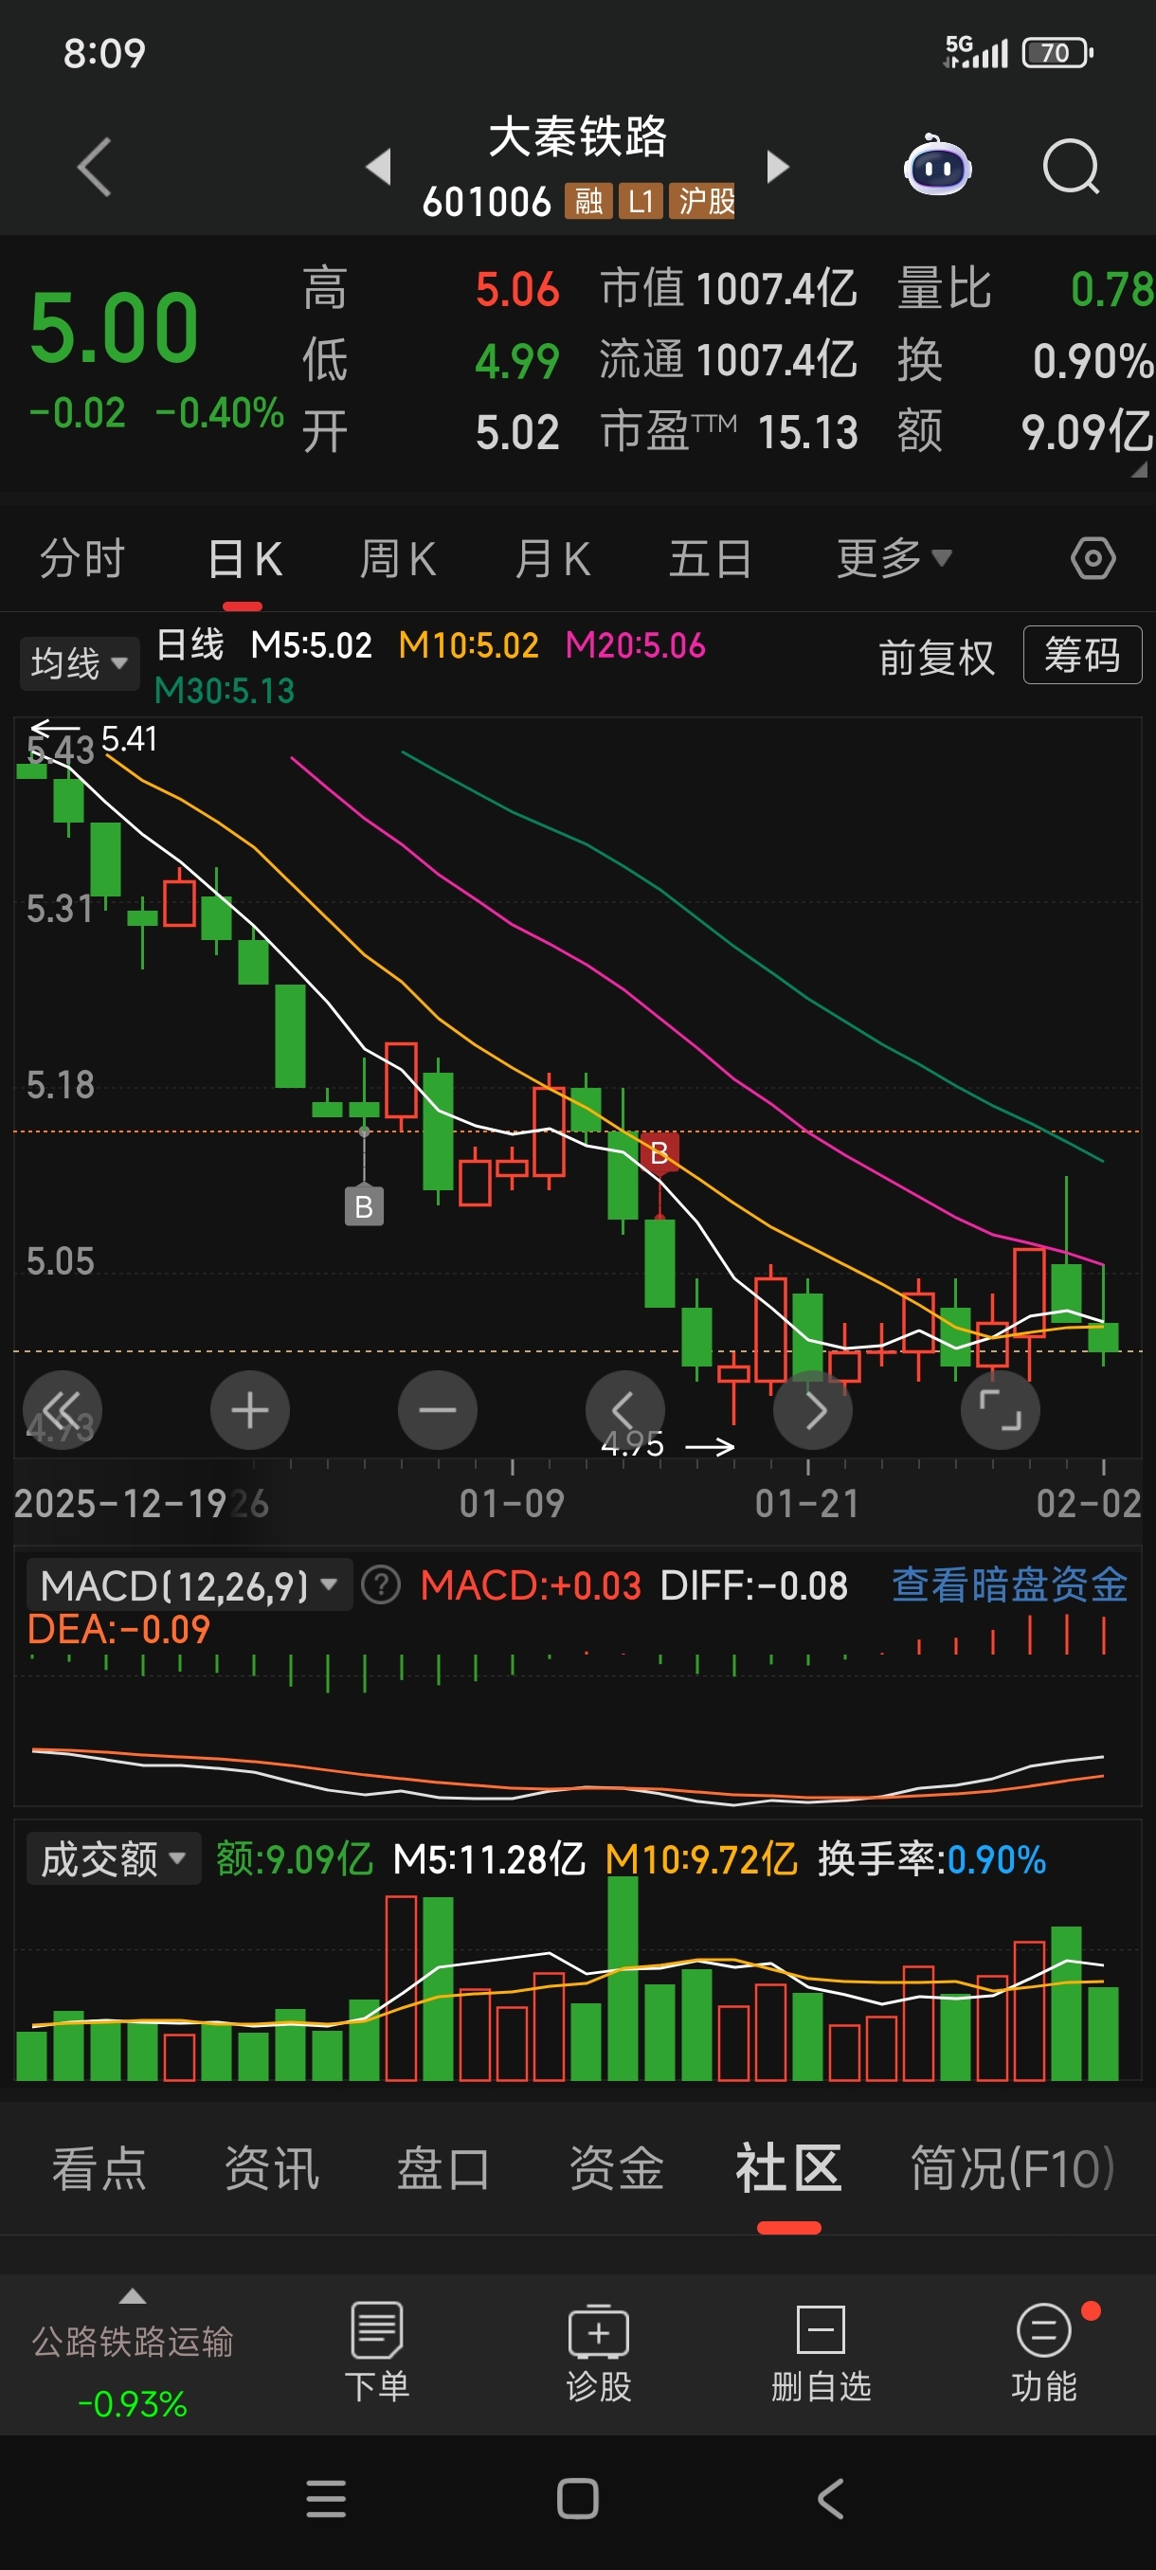Open 盘口 order book tab

point(443,2169)
